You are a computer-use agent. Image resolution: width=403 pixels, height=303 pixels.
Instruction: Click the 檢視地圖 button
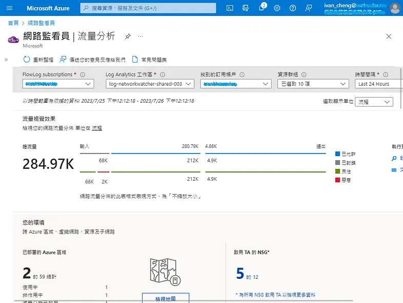point(166,298)
